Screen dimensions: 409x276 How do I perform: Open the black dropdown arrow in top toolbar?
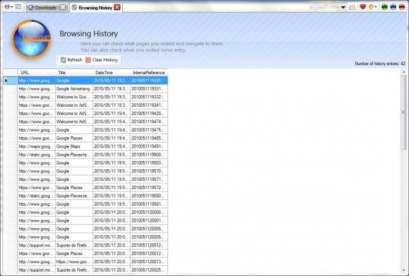click(343, 7)
